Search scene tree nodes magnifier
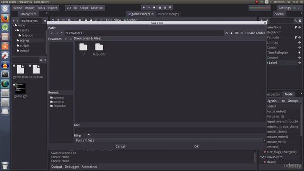 pyautogui.click(x=295, y=21)
